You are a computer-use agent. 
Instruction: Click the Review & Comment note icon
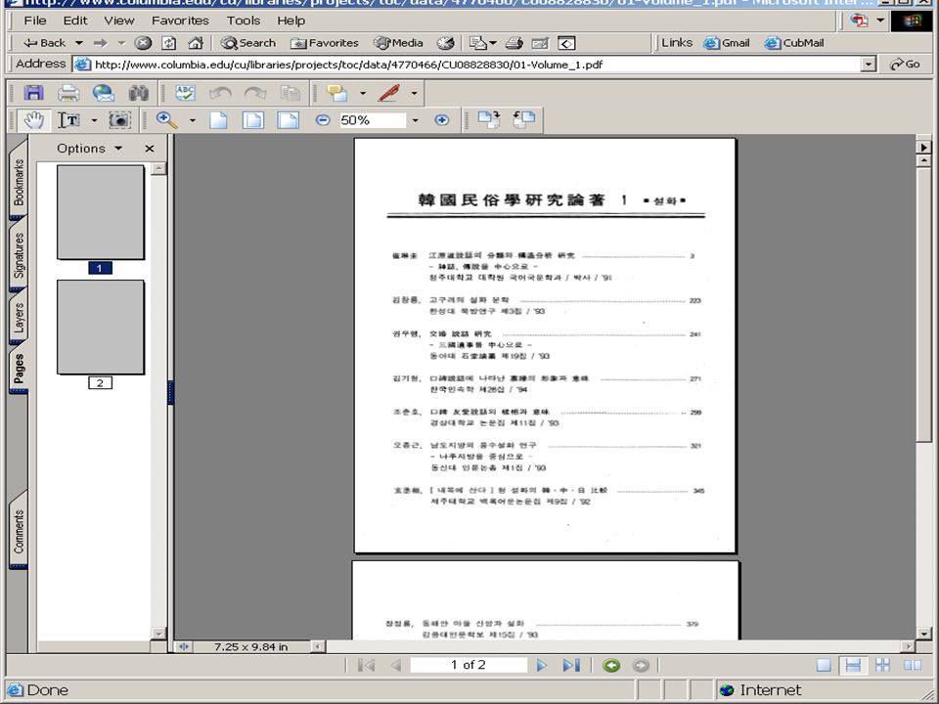point(337,93)
